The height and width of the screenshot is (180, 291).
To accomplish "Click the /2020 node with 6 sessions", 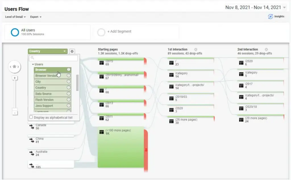I will tap(260, 62).
